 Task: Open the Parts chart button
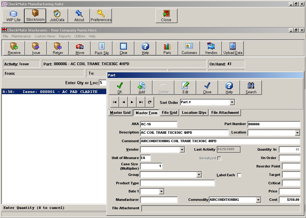pos(167,48)
